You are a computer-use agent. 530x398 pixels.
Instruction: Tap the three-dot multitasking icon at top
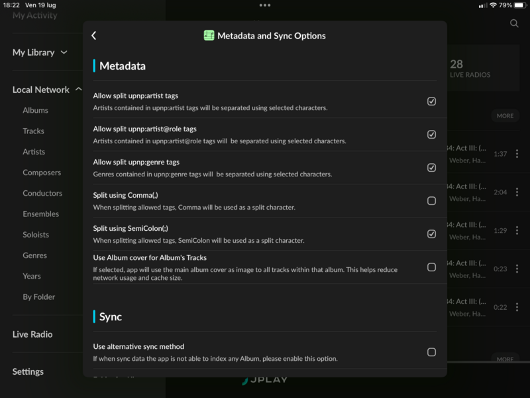click(265, 5)
